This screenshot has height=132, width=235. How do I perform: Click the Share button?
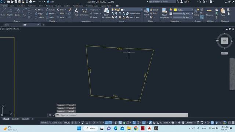pyautogui.click(x=50, y=1)
